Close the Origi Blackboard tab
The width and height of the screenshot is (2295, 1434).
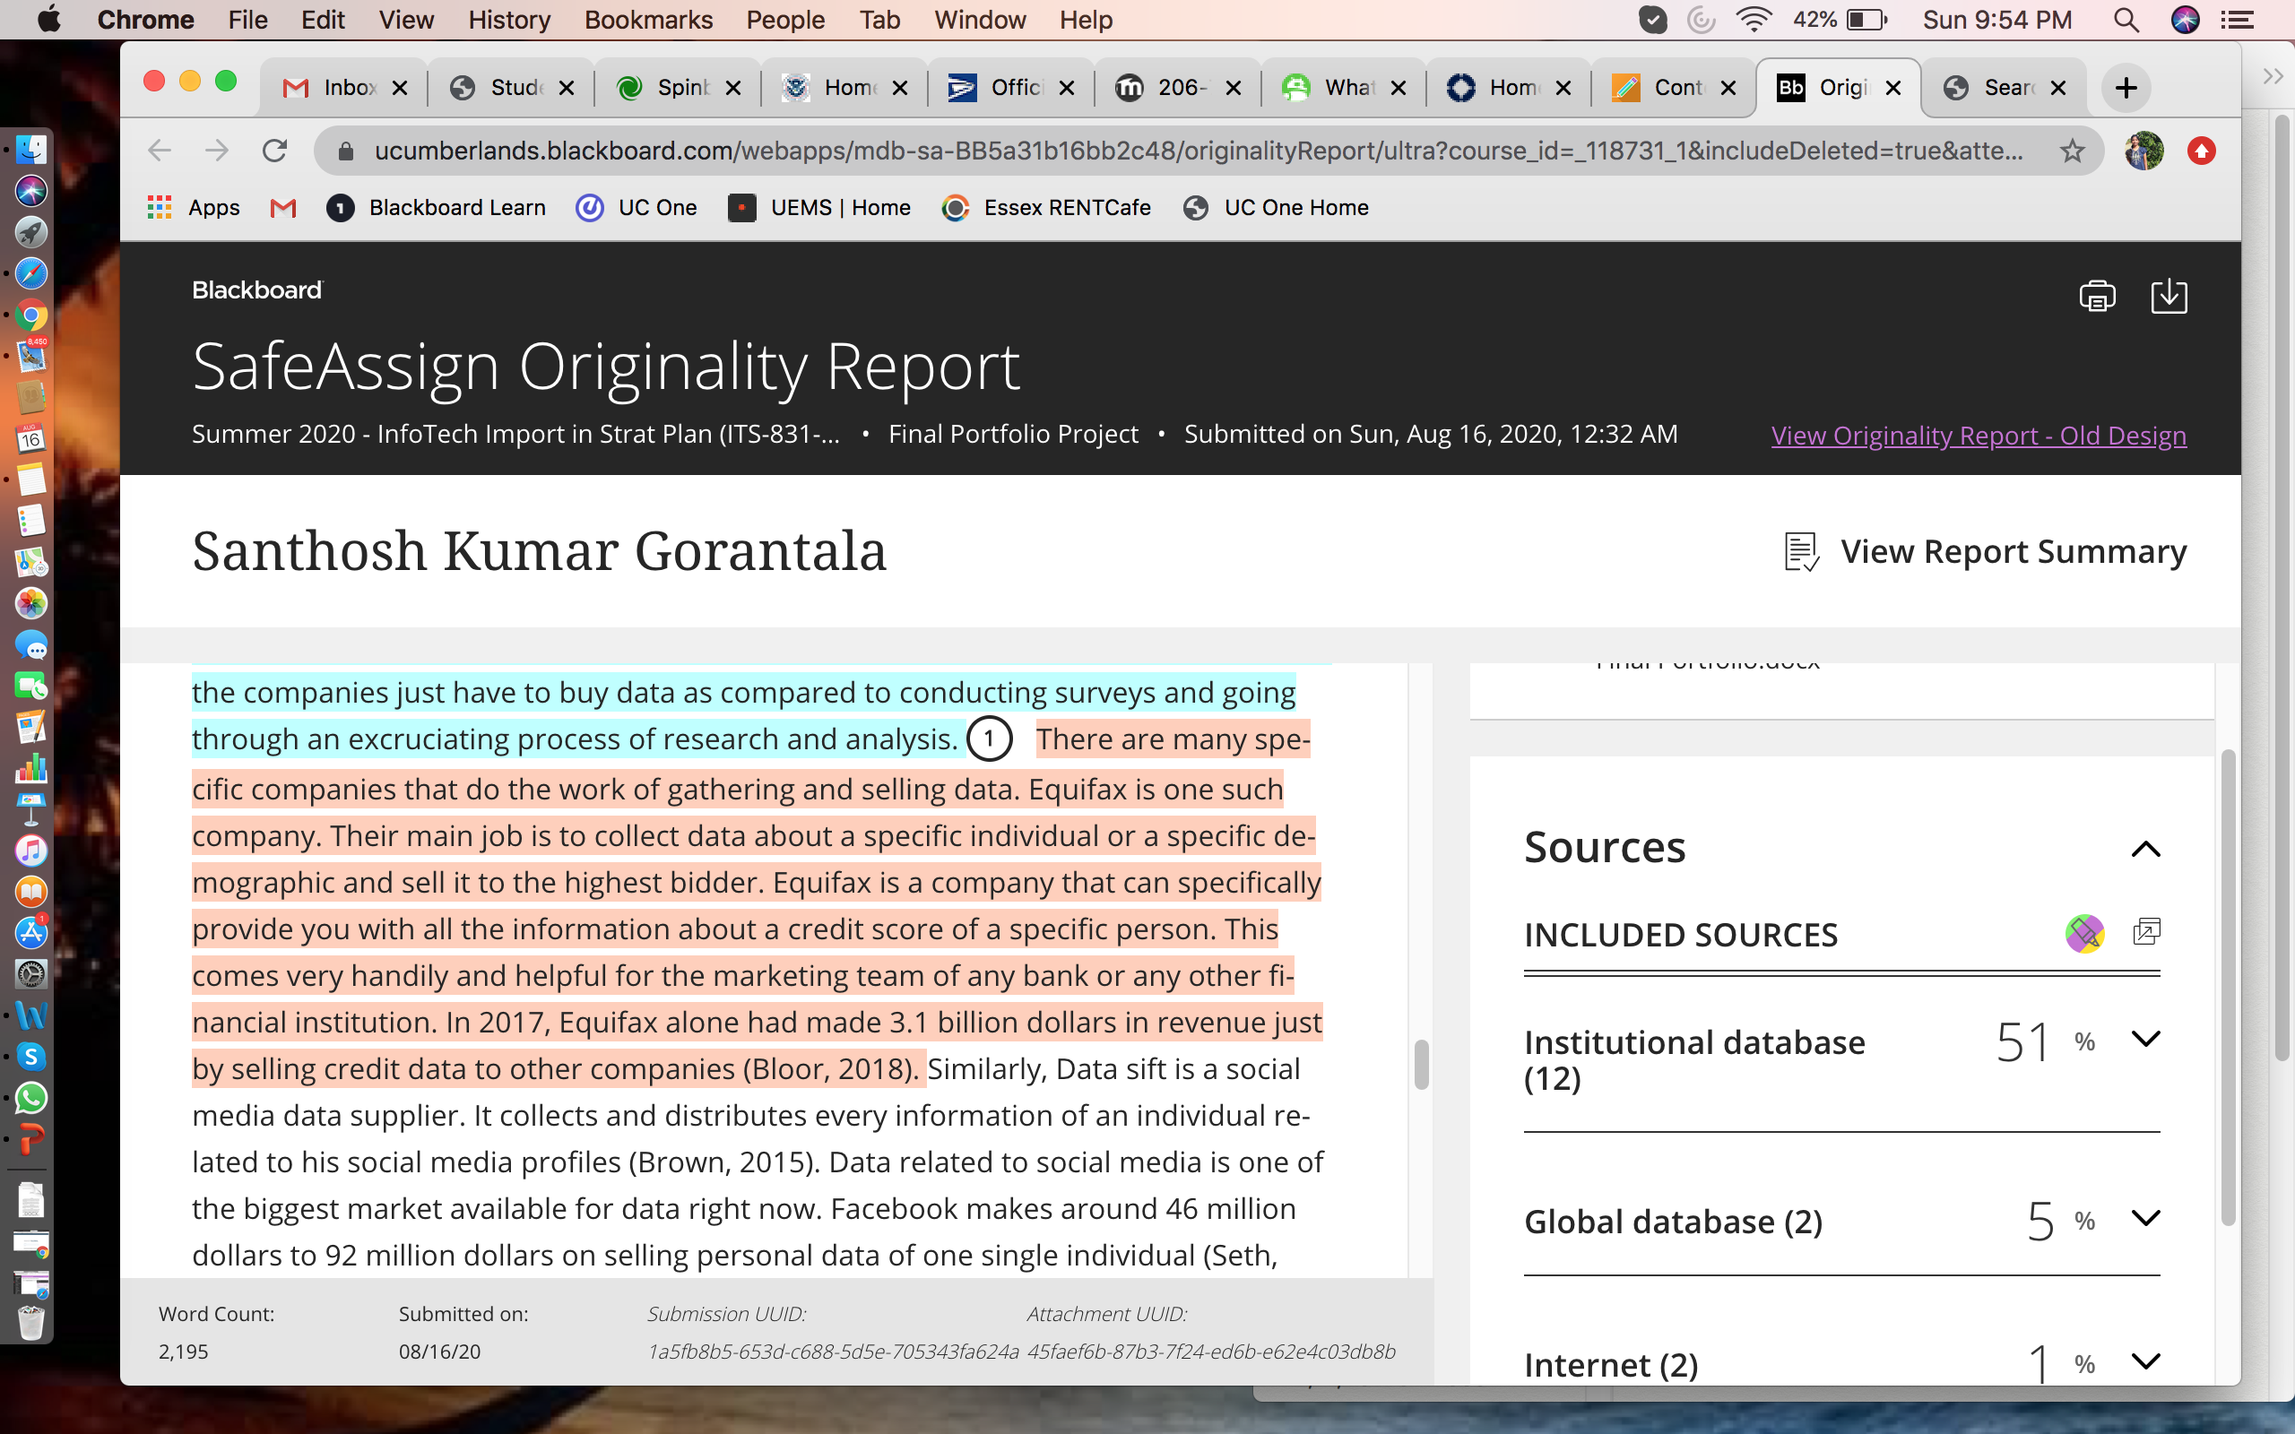[x=1892, y=88]
